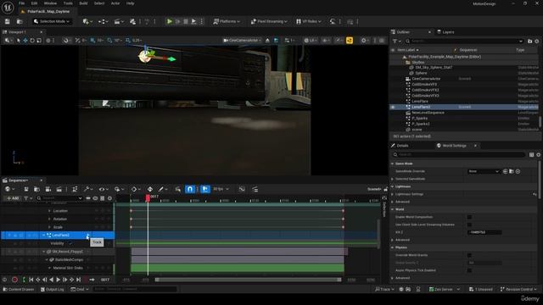The height and width of the screenshot is (305, 543).
Task: Click the Sequencer save icon
Action: click(26, 189)
